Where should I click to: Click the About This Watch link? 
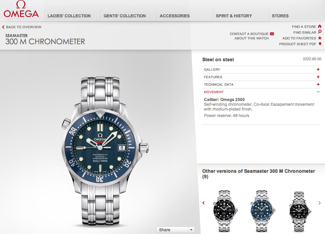[x=252, y=38]
